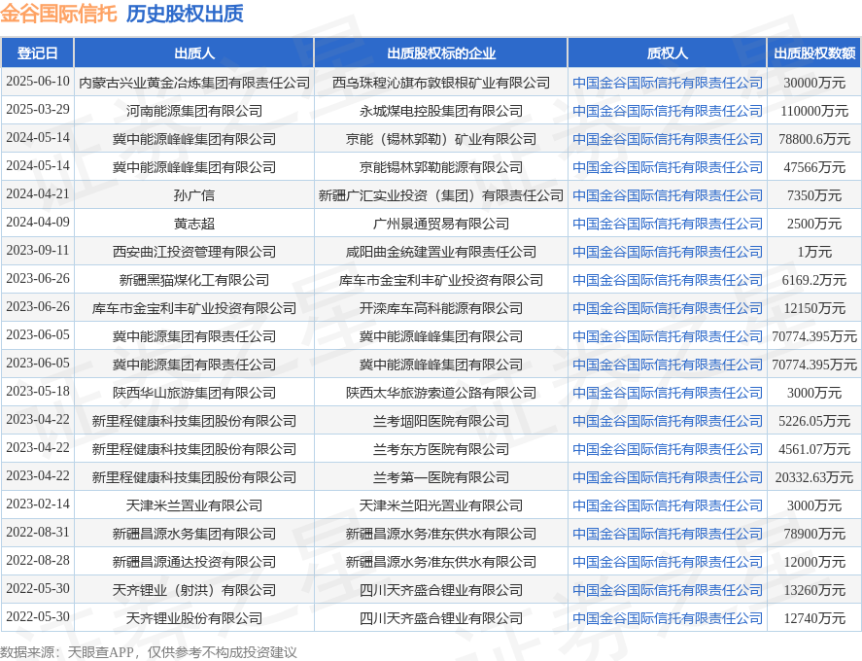Screen dimensions: 862x661
Task: Click 天齐锂业（射洪）有限公司 cell
Action: point(194,590)
